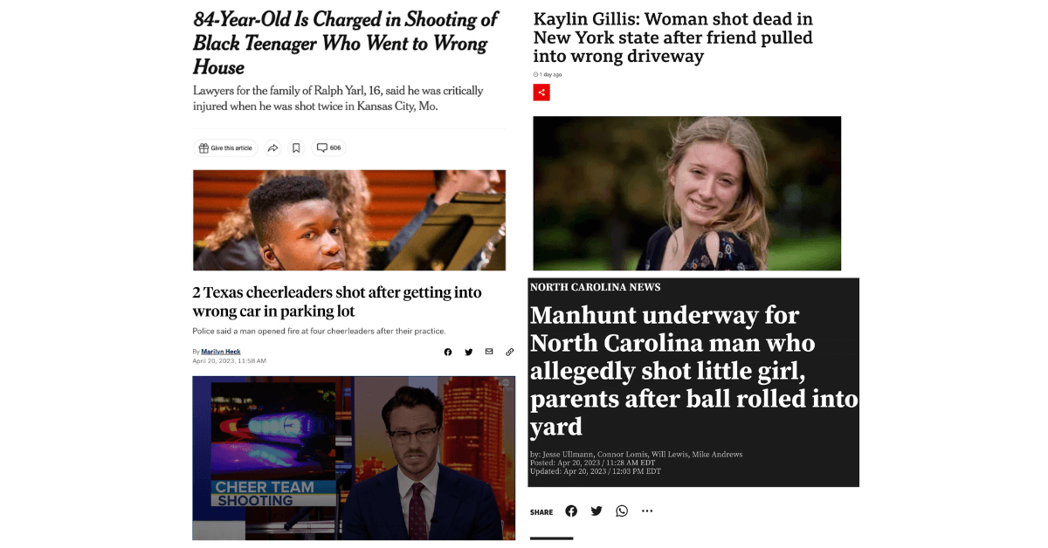
Task: Bookmark the Ralph Yarl article
Action: click(x=296, y=148)
